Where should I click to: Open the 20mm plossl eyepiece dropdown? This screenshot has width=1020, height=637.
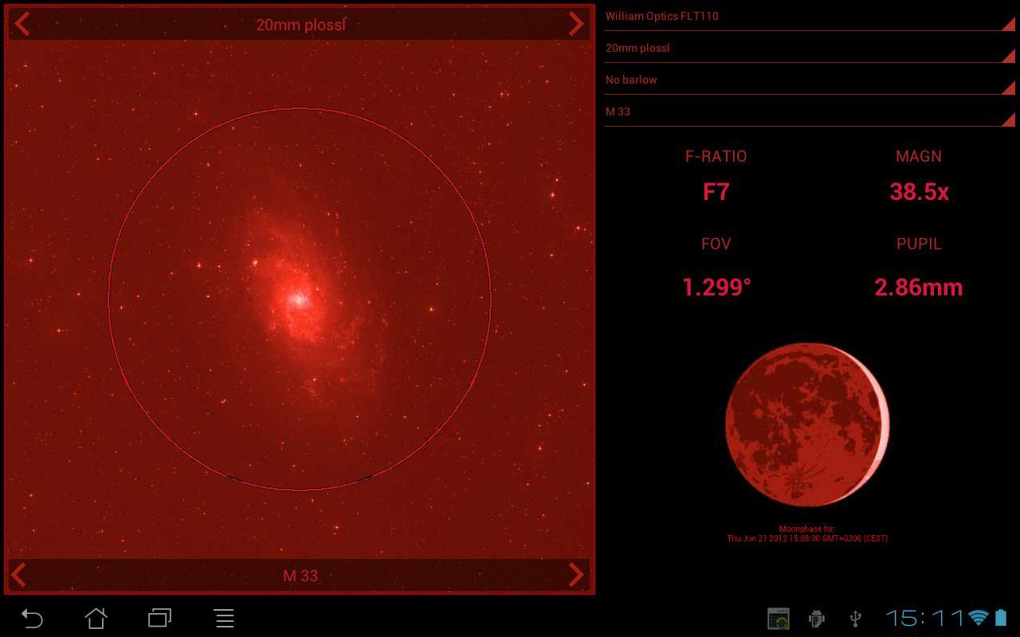[x=809, y=48]
